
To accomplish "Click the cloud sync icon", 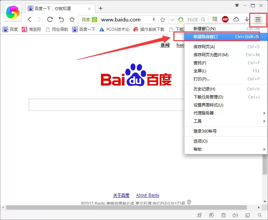I will tap(236, 19).
